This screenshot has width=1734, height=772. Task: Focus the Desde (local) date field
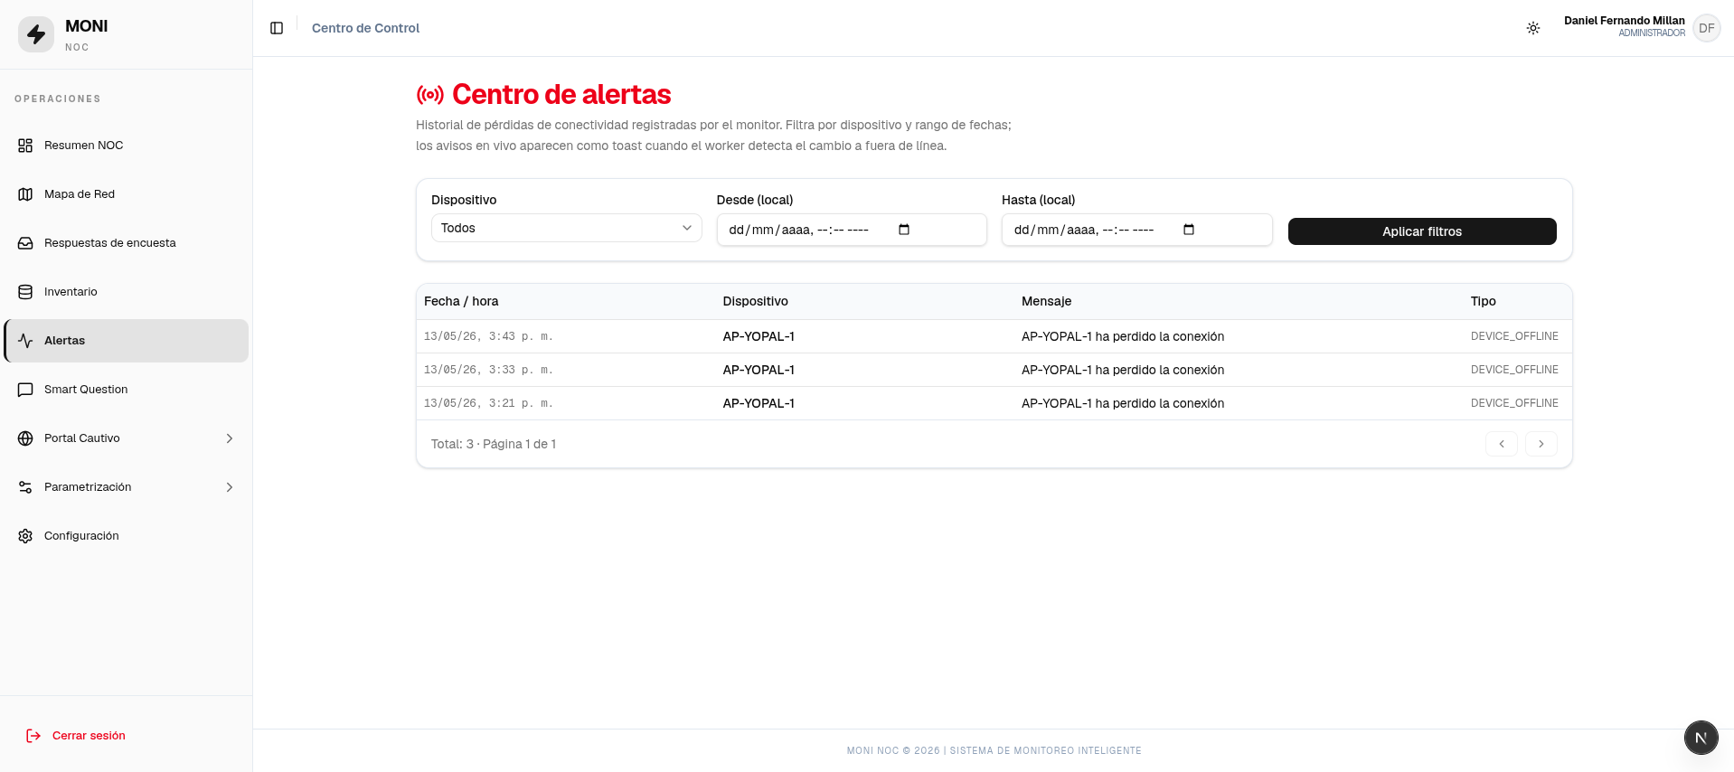click(852, 230)
